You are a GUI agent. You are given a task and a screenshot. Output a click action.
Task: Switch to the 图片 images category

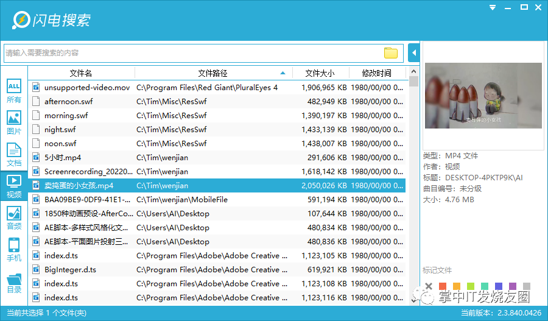coord(14,123)
